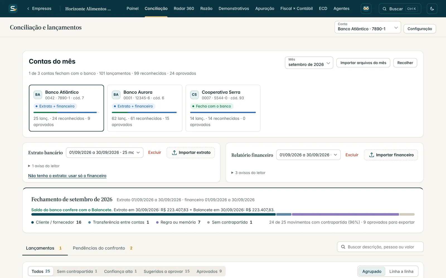Click Importar extrato upload icon

click(x=174, y=153)
